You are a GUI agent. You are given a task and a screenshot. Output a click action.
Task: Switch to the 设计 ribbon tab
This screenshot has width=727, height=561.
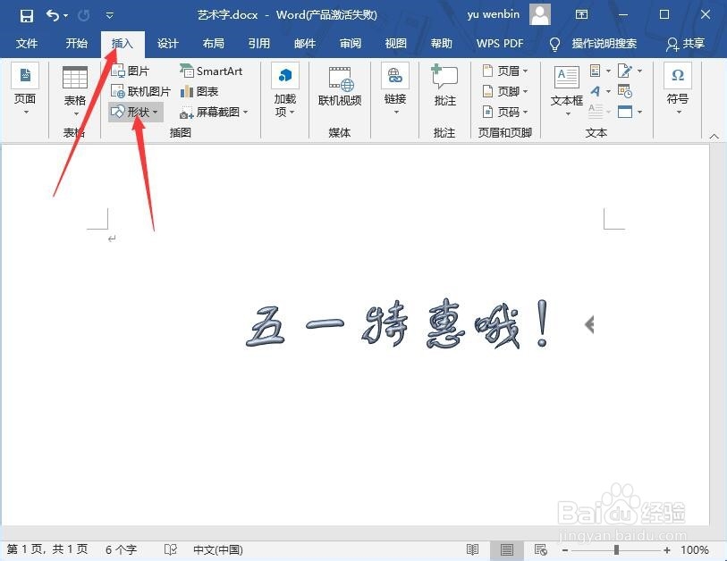pyautogui.click(x=167, y=43)
